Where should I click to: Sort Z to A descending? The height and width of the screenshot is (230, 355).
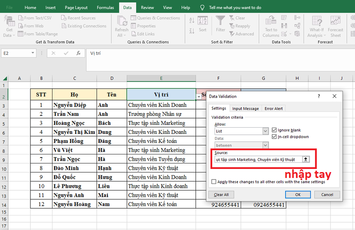(192, 31)
